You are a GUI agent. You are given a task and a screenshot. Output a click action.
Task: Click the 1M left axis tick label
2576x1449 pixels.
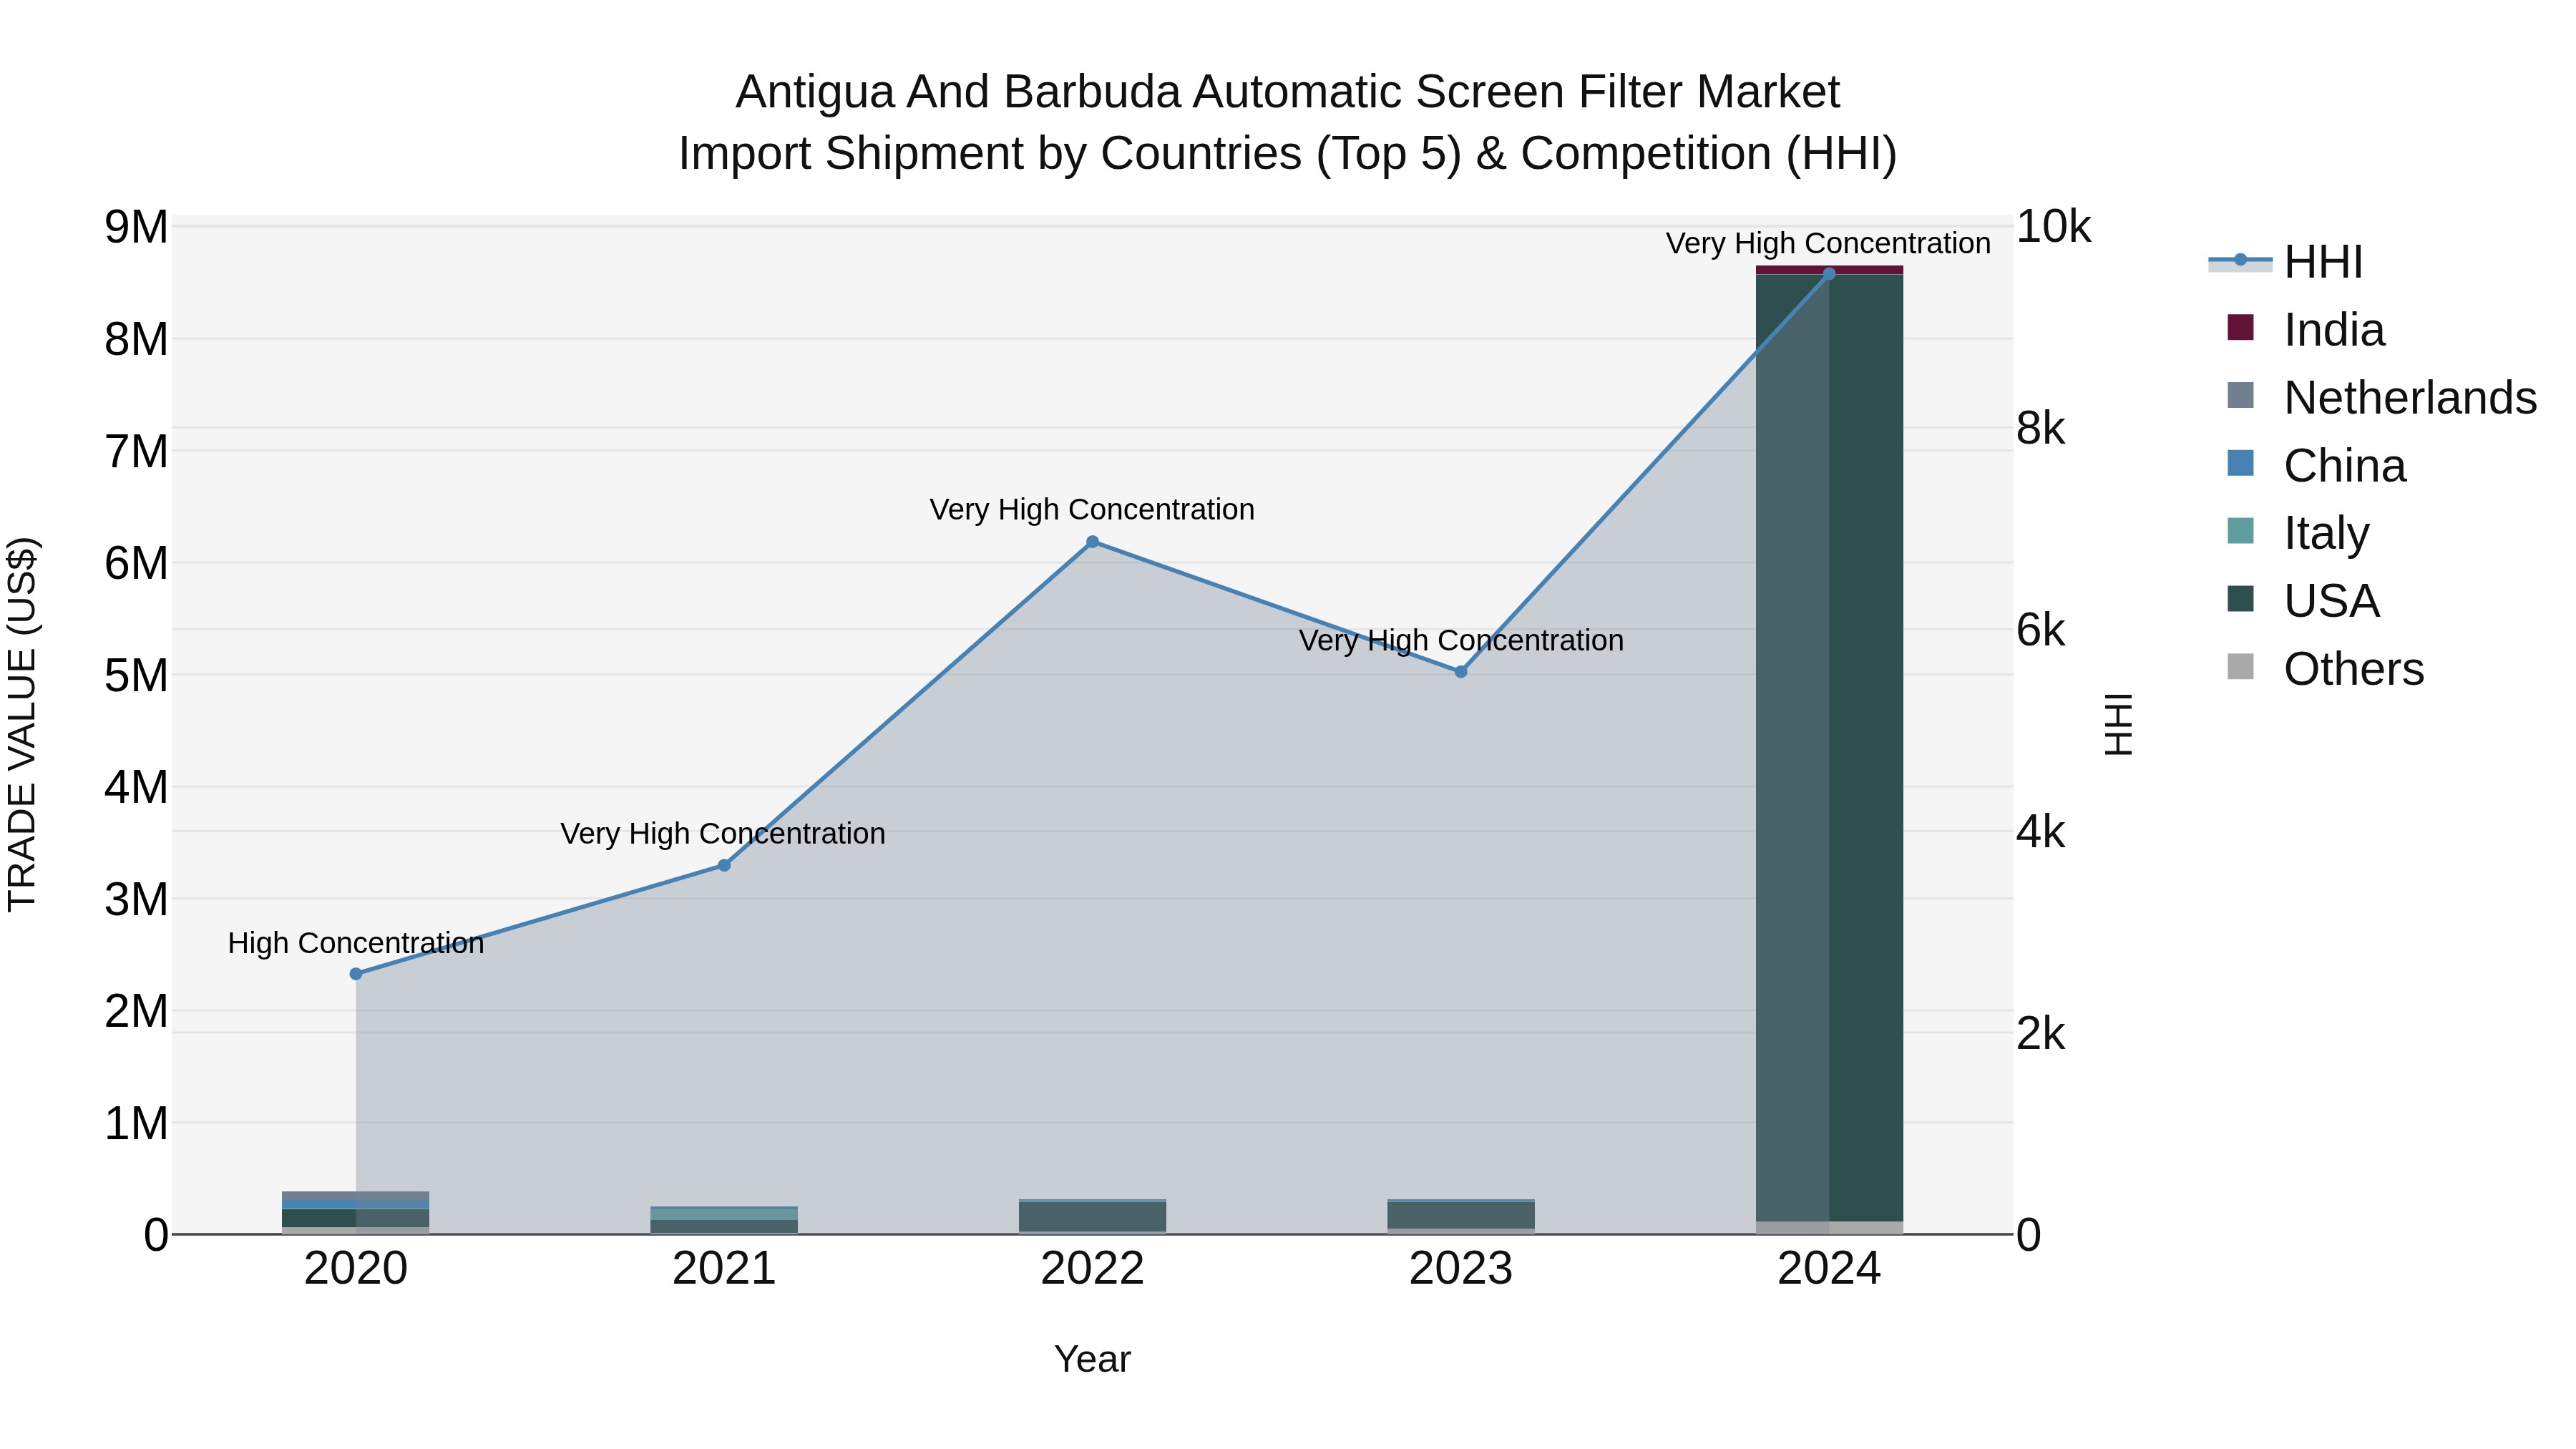[x=136, y=1123]
